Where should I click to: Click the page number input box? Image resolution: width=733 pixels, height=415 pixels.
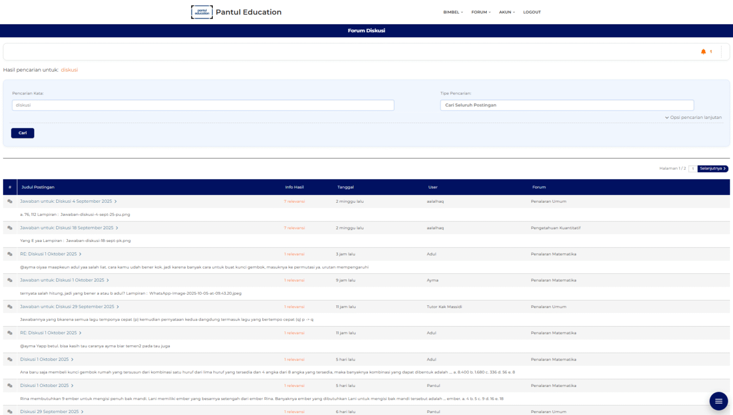[692, 168]
